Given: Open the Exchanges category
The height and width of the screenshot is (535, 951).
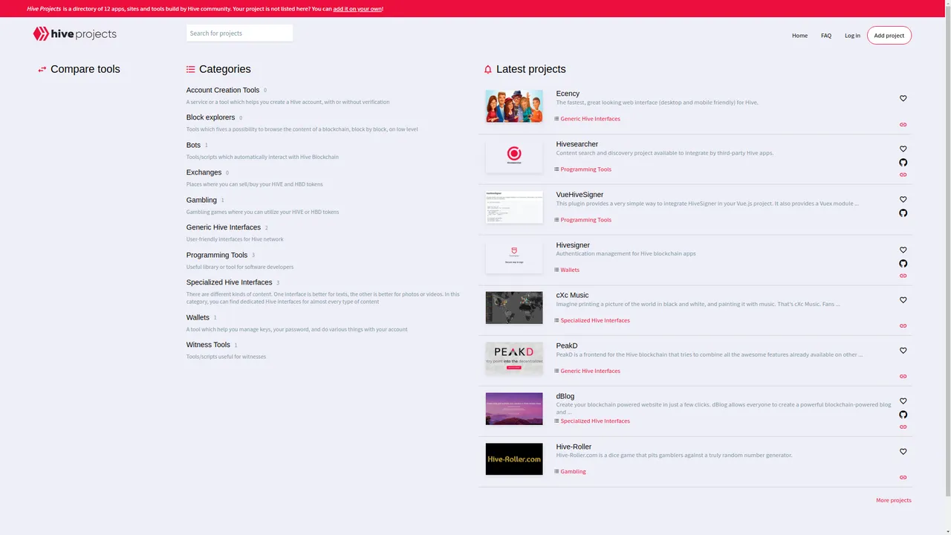Looking at the screenshot, I should pos(204,172).
